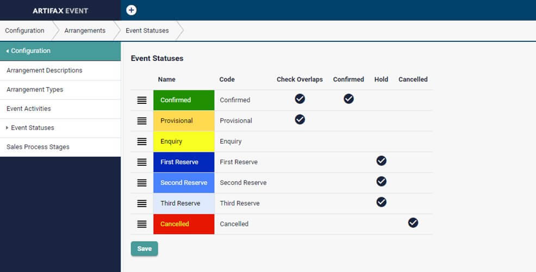Click the green Confirmed name swatch

click(x=184, y=100)
